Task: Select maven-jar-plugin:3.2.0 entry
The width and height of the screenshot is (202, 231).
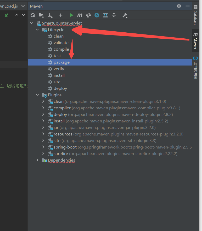Action: [x=110, y=128]
